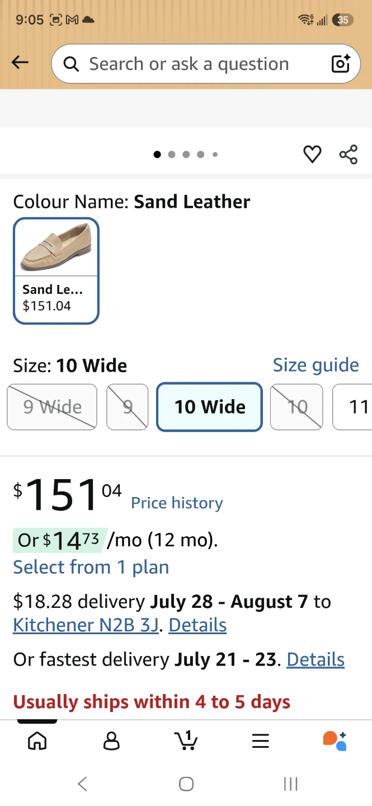Launch the Rufus AI assistant icon
Screen dimensions: 372x806
(335, 741)
